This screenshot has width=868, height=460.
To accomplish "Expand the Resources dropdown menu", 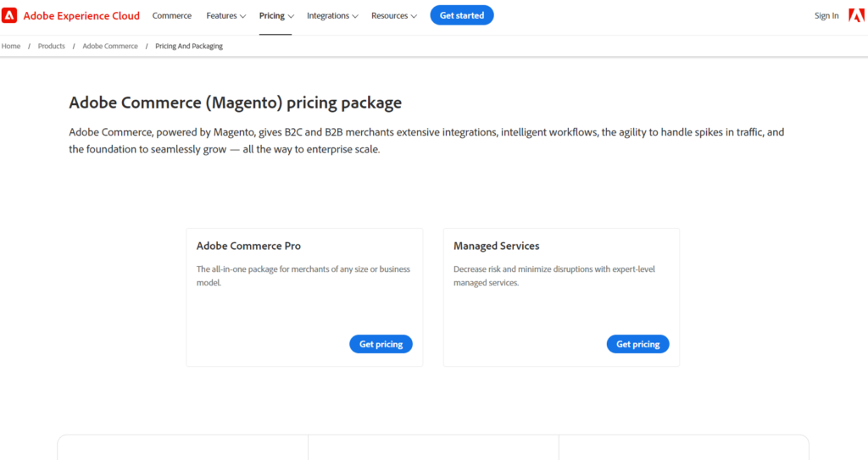I will point(393,15).
